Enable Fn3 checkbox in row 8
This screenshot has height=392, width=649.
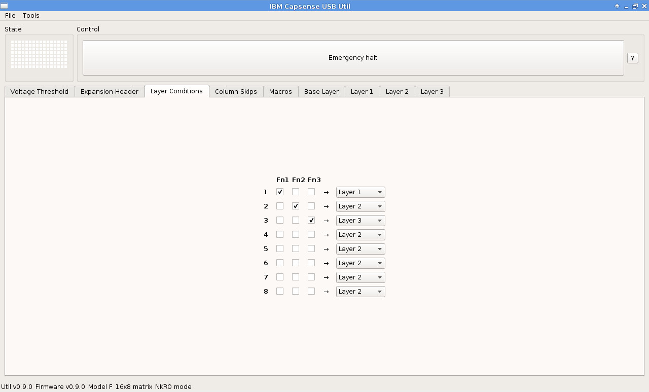point(311,292)
